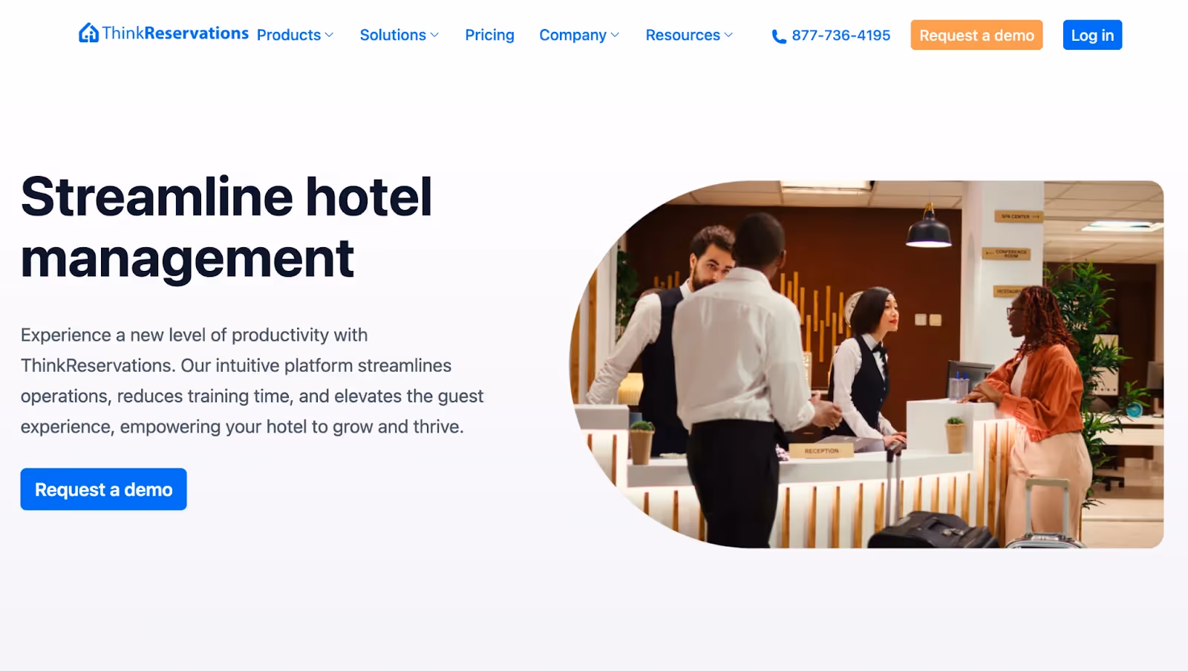Click the ThinkReservations house logo icon
1188x671 pixels.
coord(88,33)
